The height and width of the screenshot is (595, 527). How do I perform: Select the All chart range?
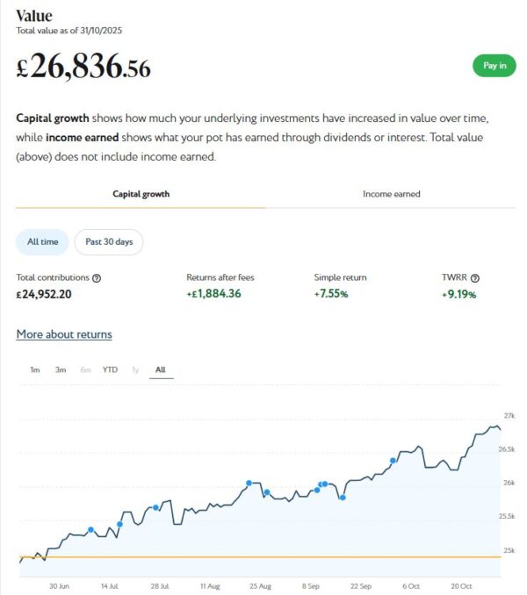(160, 369)
